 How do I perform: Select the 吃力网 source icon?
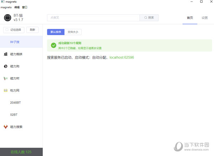[6, 90]
